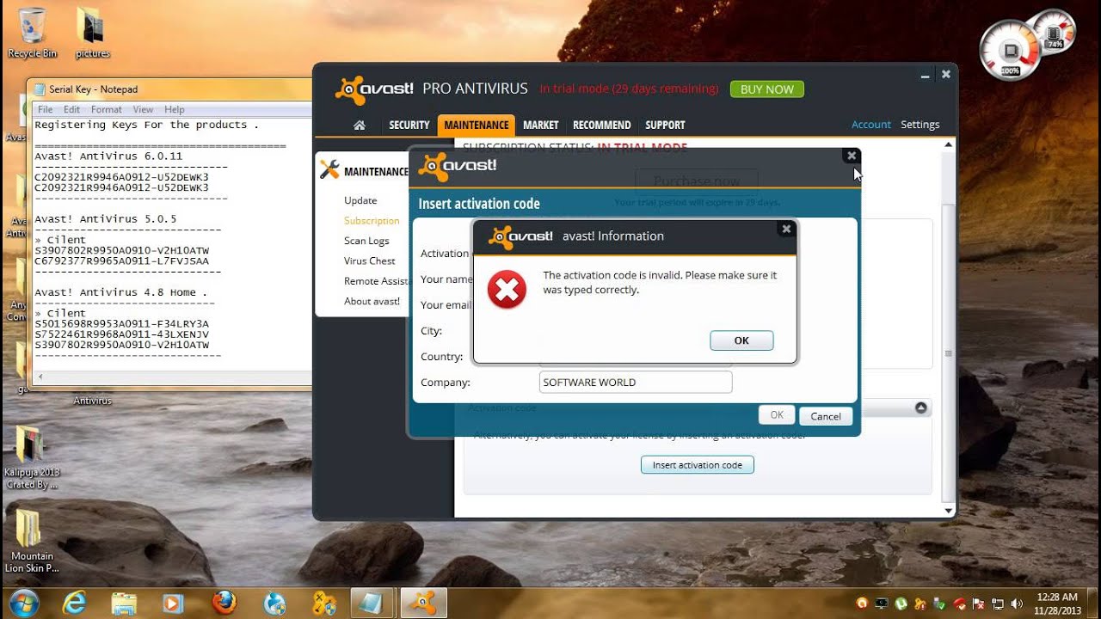
Task: Click the Notepad title bar icon
Action: click(x=40, y=89)
